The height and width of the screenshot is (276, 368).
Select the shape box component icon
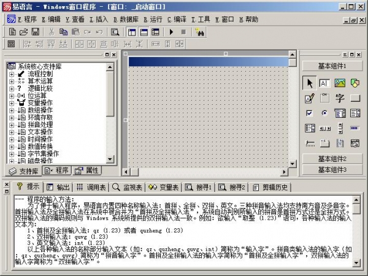point(355,83)
